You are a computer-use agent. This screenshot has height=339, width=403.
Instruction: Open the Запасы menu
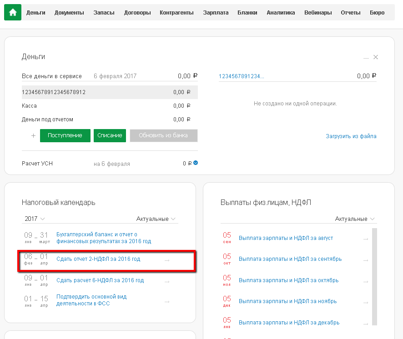pyautogui.click(x=104, y=13)
